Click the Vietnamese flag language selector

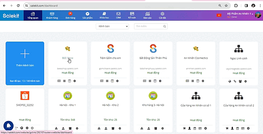point(219,15)
